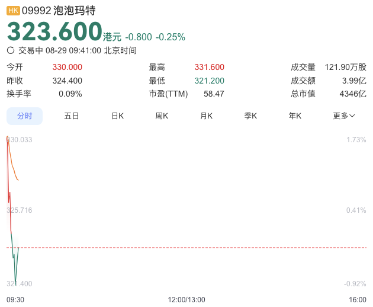
Task: Click the 总市值 market cap value 4346亿
Action: pyautogui.click(x=353, y=94)
